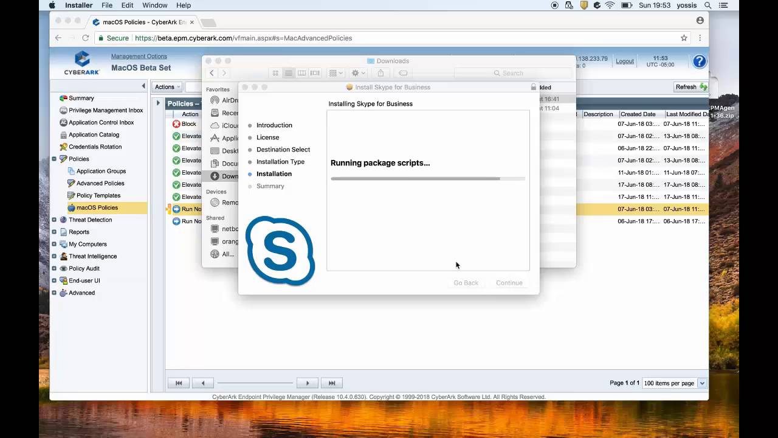
Task: Close the macOS Policies browser tab
Action: [x=192, y=22]
